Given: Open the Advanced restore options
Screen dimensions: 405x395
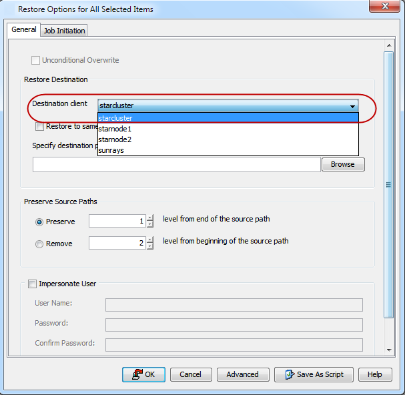Looking at the screenshot, I should click(x=242, y=374).
